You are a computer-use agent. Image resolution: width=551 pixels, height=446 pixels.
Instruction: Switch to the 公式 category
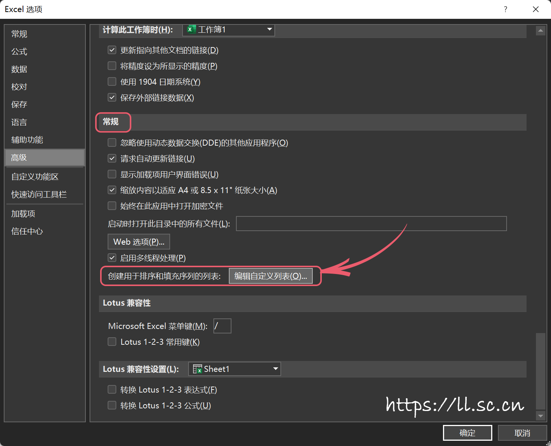19,52
